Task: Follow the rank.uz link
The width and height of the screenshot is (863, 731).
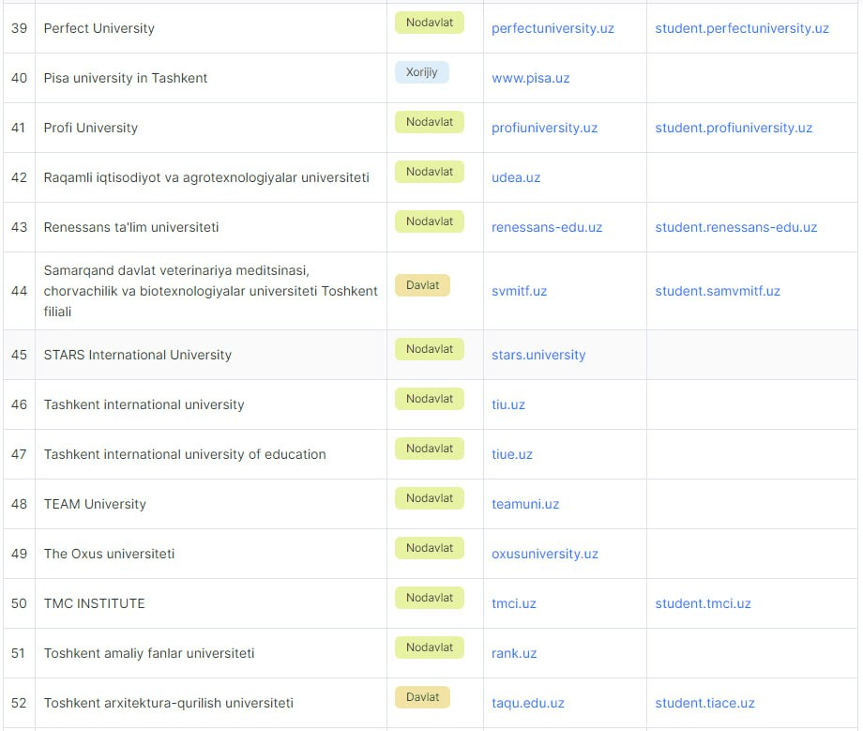Action: tap(514, 653)
